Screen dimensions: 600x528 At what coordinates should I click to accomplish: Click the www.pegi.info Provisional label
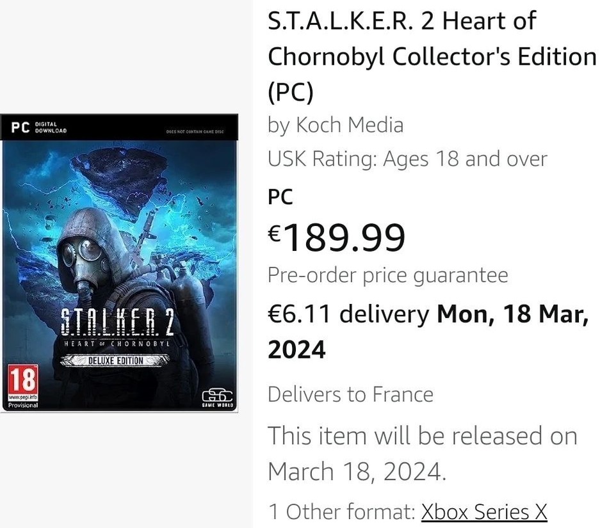tap(22, 401)
